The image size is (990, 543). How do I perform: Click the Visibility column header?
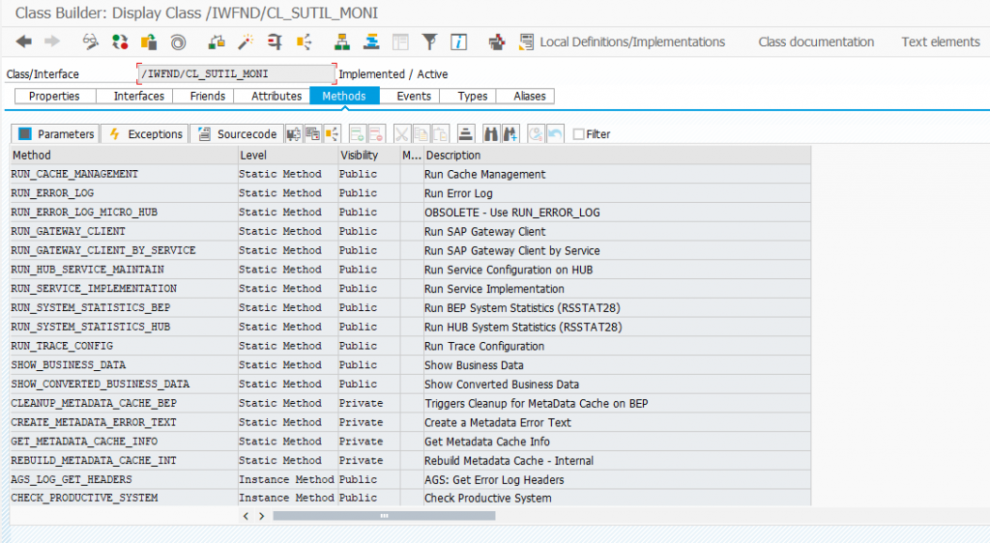click(x=368, y=156)
